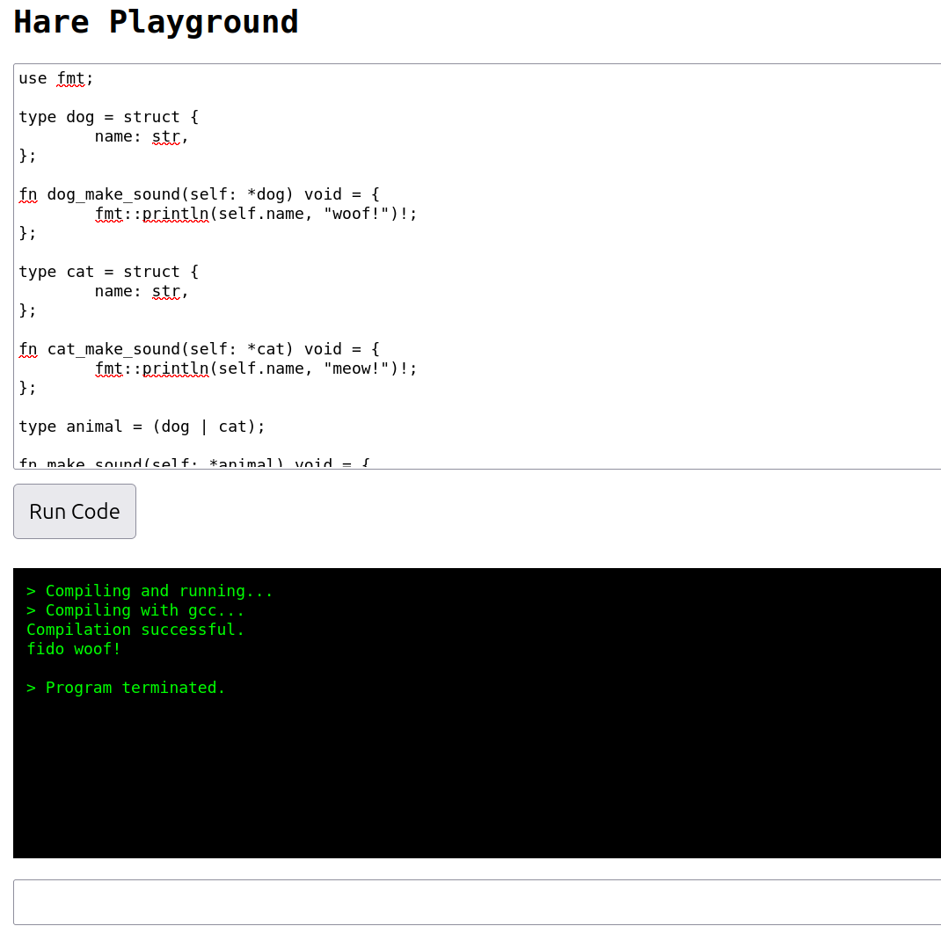Click the 'fn dog_make_sound(self: *dog) void = {' line
The width and height of the screenshot is (941, 948).
[199, 194]
